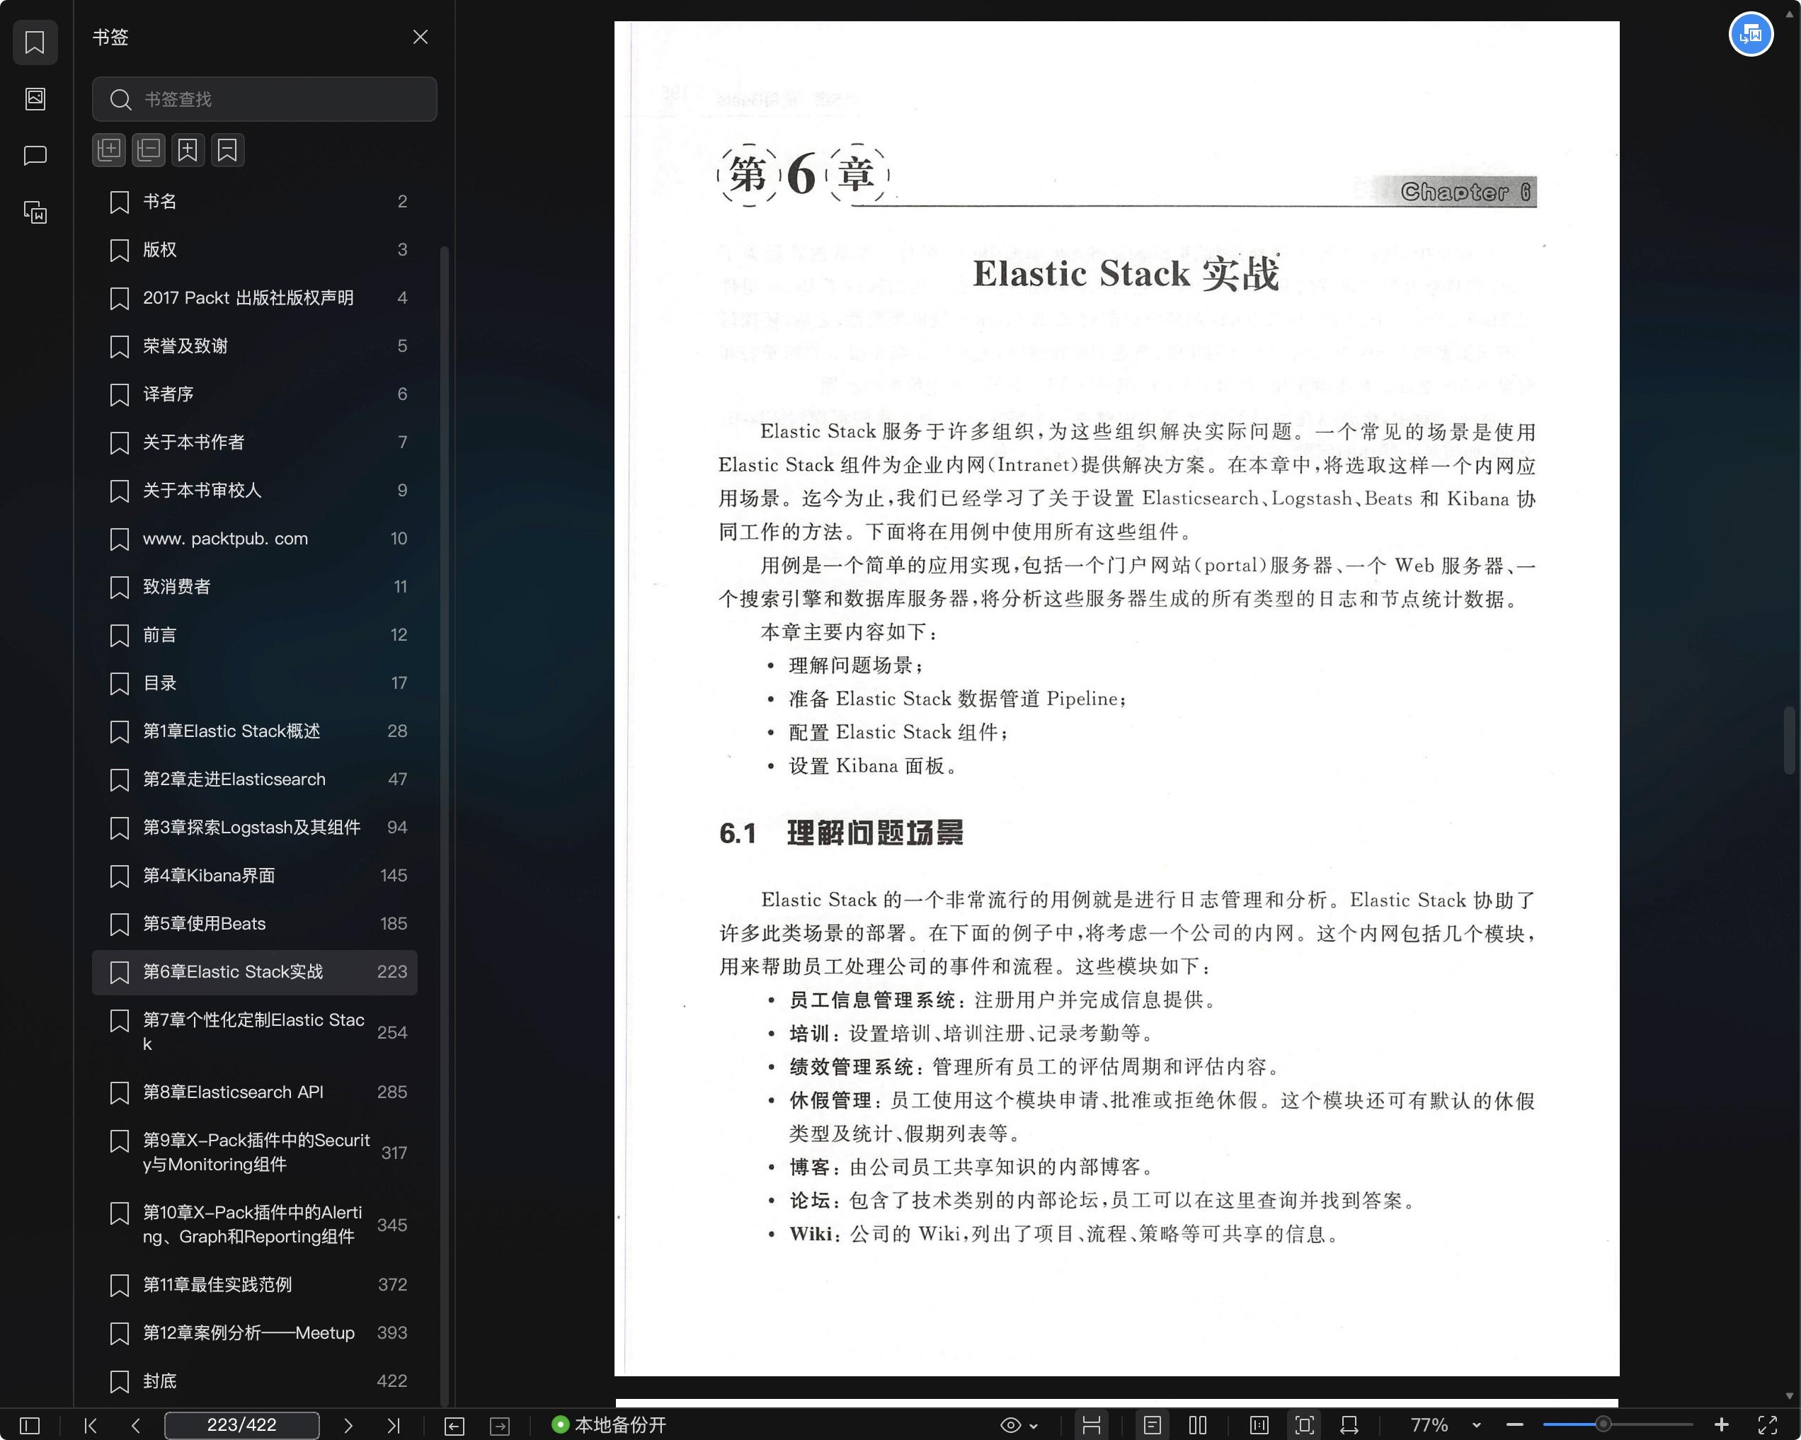Open bookmark 第8章Elasticsearch API
1801x1440 pixels.
click(255, 1092)
